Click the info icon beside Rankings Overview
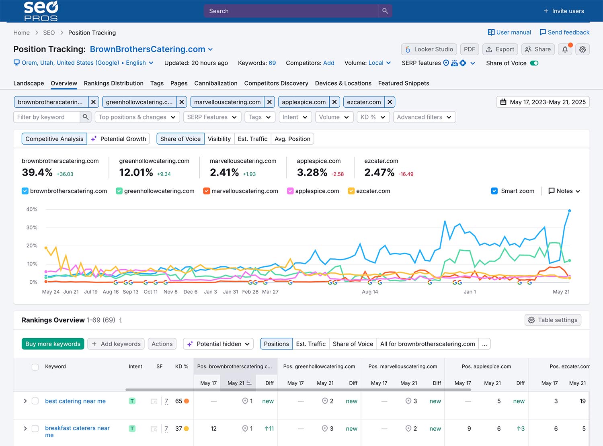 (121, 320)
